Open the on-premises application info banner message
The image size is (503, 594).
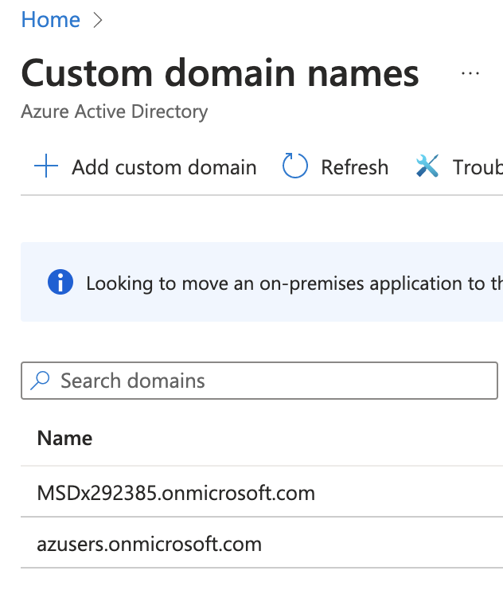(294, 283)
